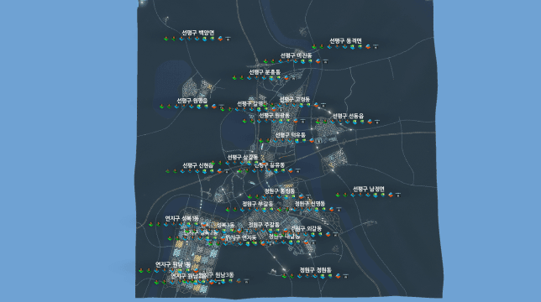Screen dimensions: 541x302
Task: Click the dark box icon ending 동격면 row
Action: [376, 46]
